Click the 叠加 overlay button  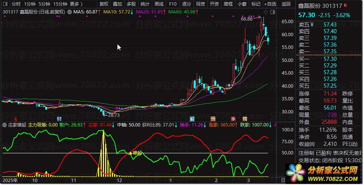tap(117, 4)
